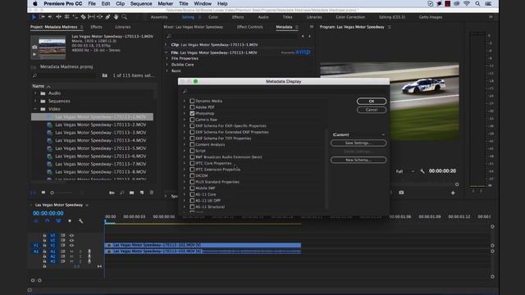Delete selected item with trash icon
Viewport: 525px width, 295px height.
pos(152,193)
